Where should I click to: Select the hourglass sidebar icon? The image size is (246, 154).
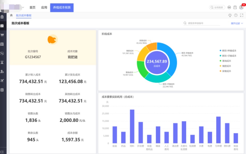2,62
